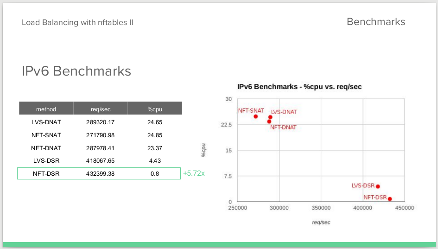
Task: Click the chart title 'IPv6 Benchmarks - %cpu vs. req/sec'
Action: tap(299, 87)
